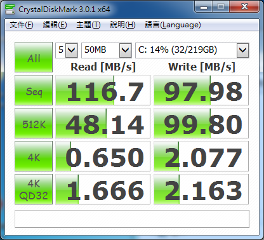Select the Seq write result 97.98
The image size is (264, 240).
click(201, 90)
